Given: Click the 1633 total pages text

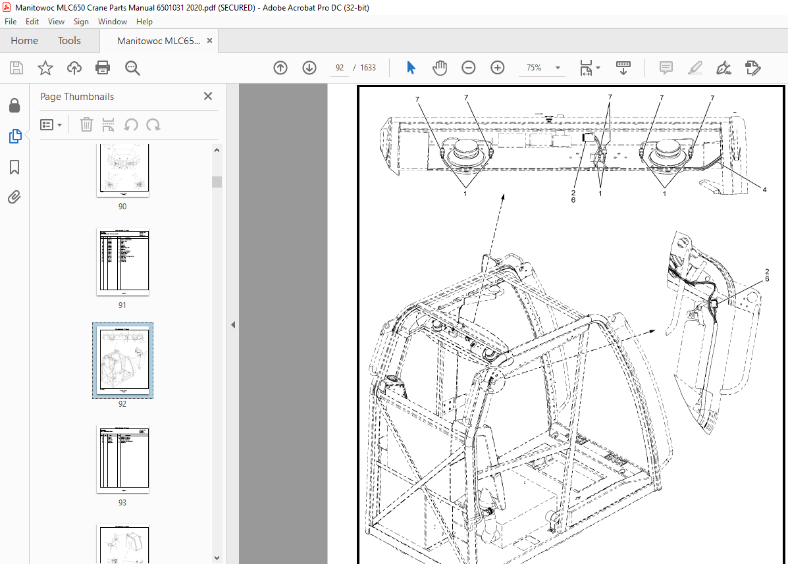Looking at the screenshot, I should (368, 68).
